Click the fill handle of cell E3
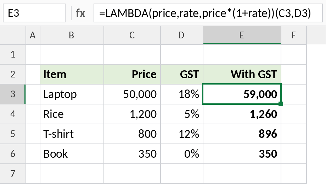Viewport: 326px width, 184px height. [281, 104]
